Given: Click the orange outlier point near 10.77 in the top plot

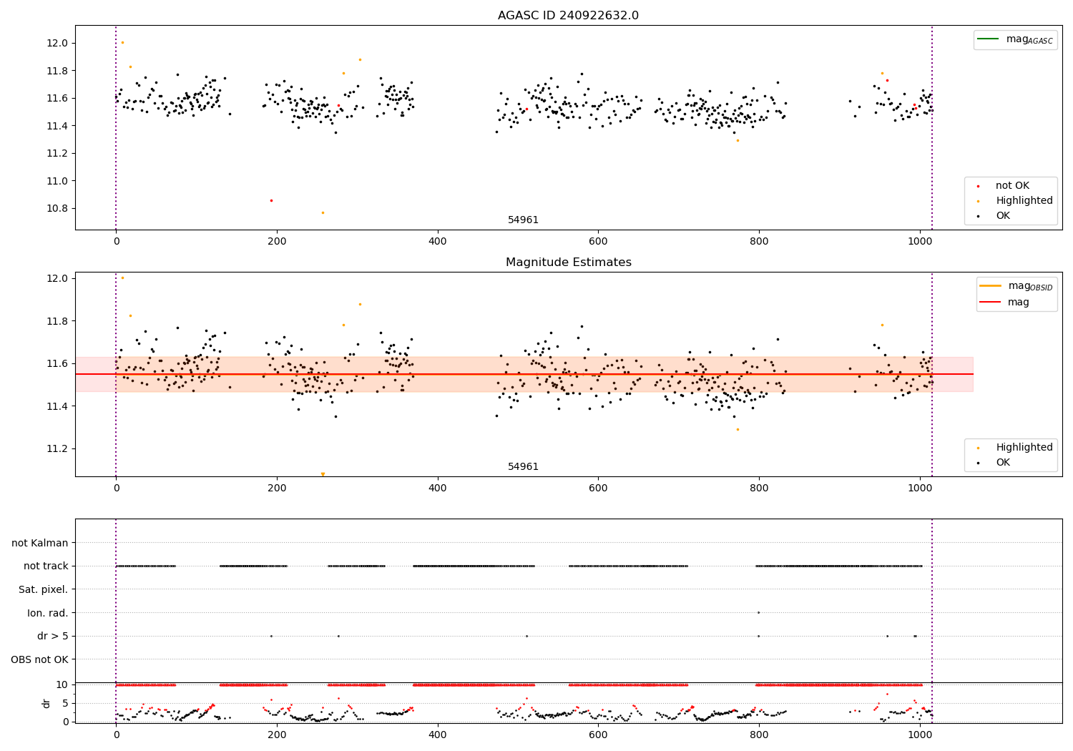Looking at the screenshot, I should [x=323, y=212].
